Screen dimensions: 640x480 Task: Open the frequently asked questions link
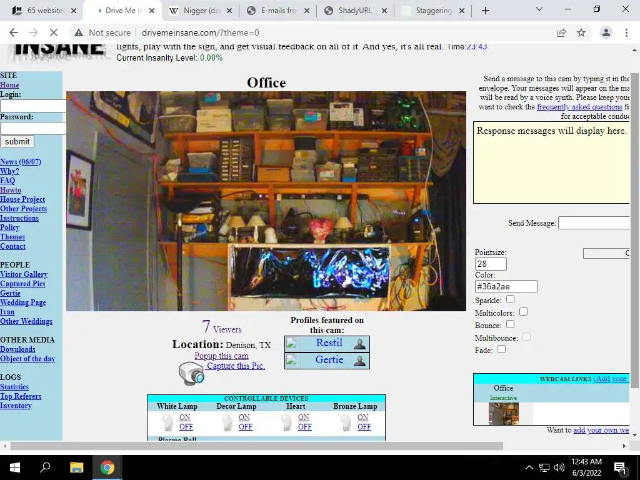(579, 106)
